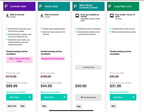Image resolution: width=144 pixels, height=112 pixels.
Task: Click the Daily Decks parking P icon
Action: pyautogui.click(x=75, y=6)
